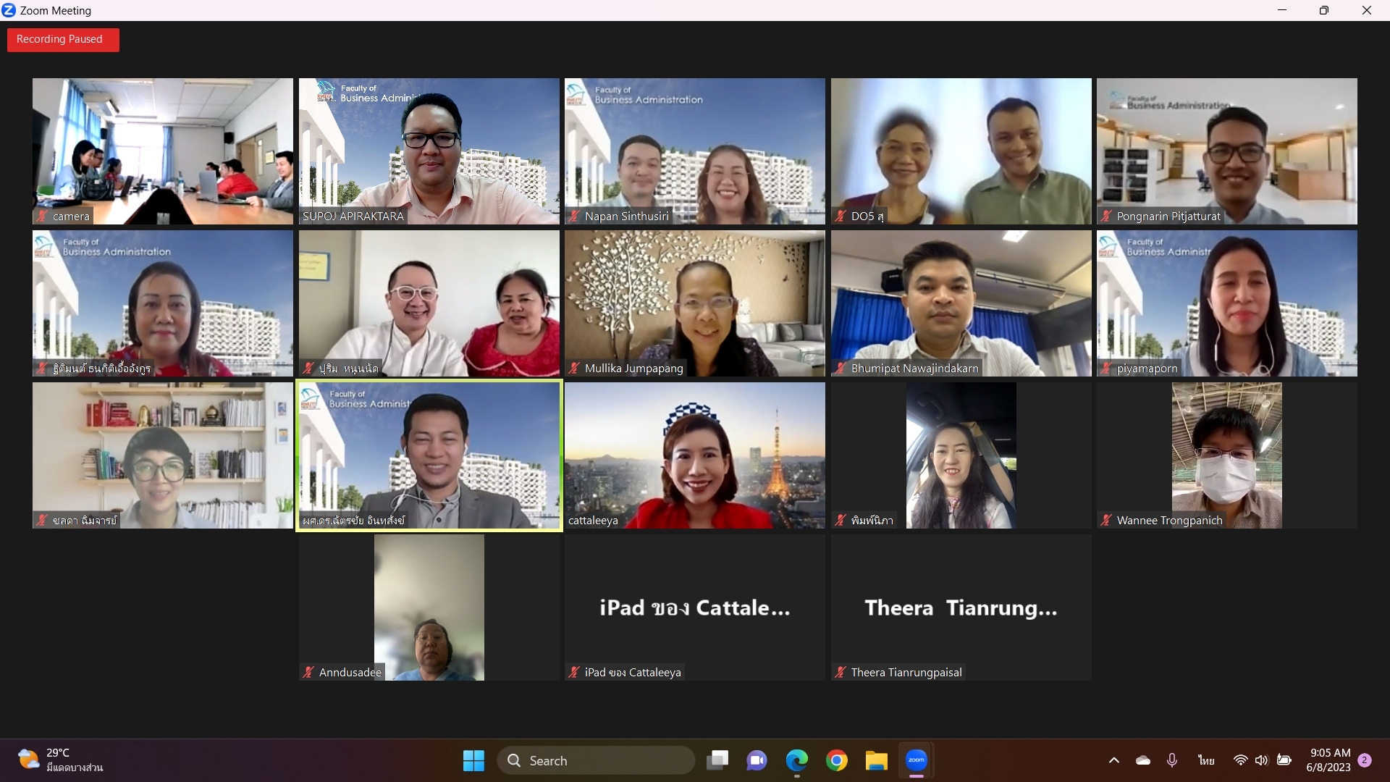Open Task View from the taskbar

click(x=717, y=760)
